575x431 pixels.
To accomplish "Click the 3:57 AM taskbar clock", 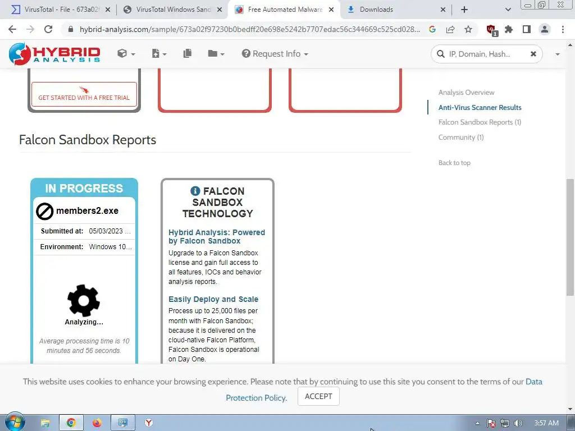I will pos(546,423).
